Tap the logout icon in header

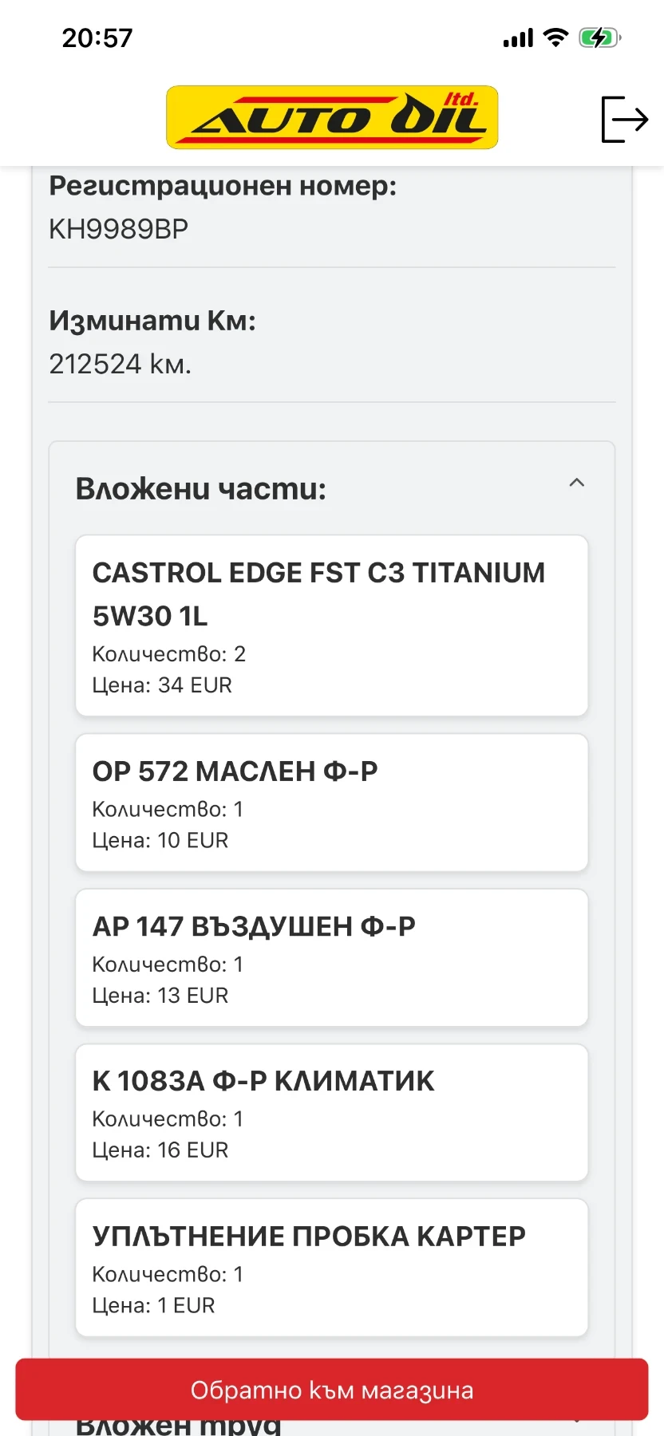point(624,119)
